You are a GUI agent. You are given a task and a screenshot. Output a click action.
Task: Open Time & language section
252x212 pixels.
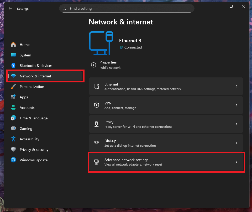pyautogui.click(x=34, y=118)
